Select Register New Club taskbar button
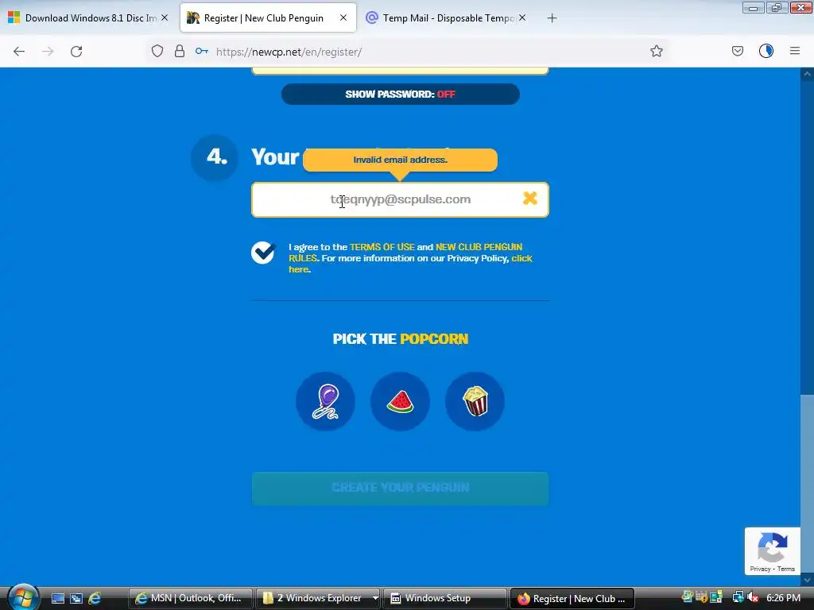 (x=572, y=598)
